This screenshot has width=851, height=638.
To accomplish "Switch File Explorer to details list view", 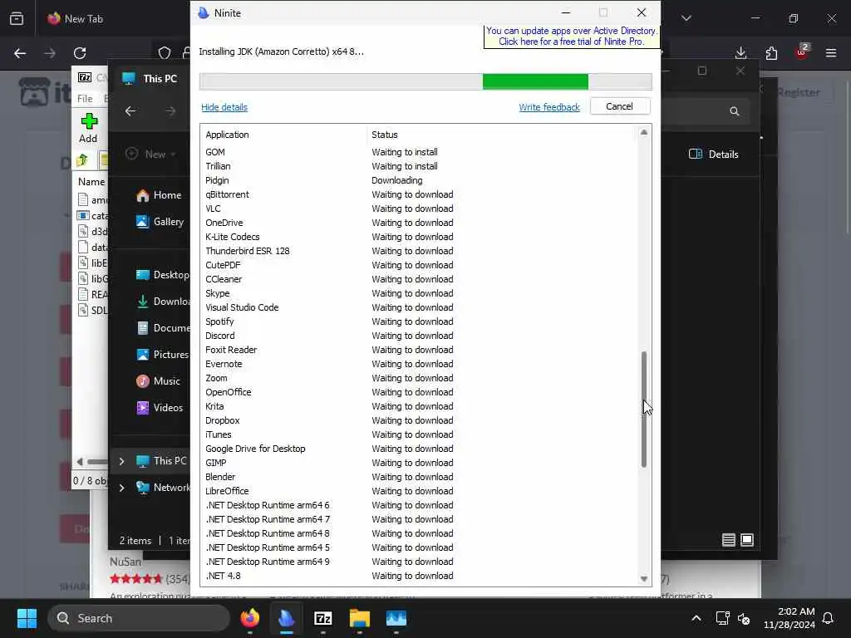I will coord(728,540).
